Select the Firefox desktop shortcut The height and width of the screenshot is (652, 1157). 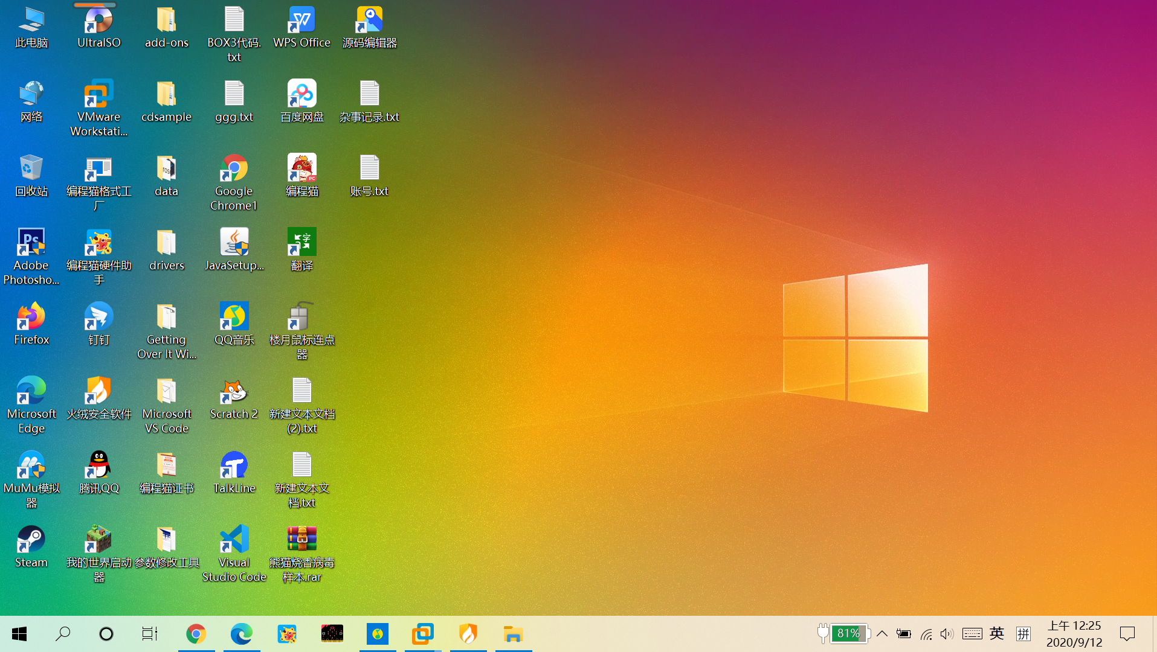(x=31, y=324)
